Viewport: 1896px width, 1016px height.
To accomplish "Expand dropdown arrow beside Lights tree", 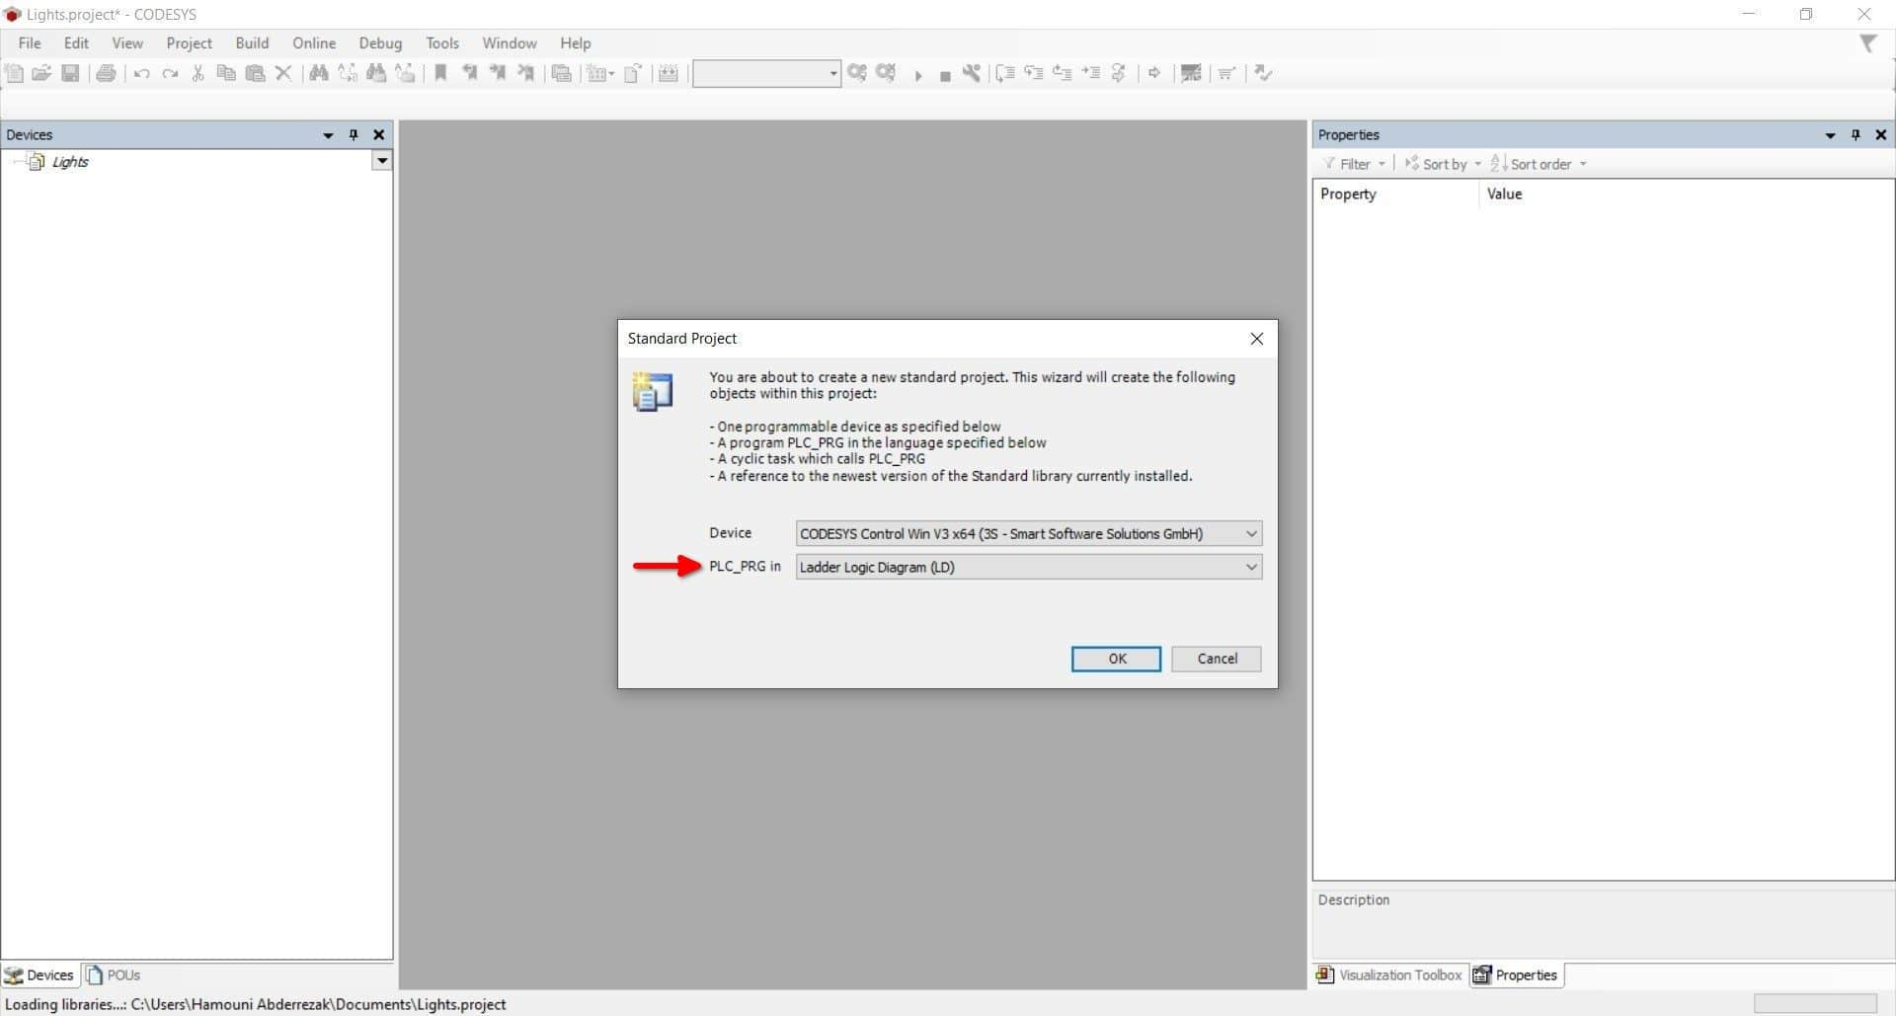I will pyautogui.click(x=381, y=161).
